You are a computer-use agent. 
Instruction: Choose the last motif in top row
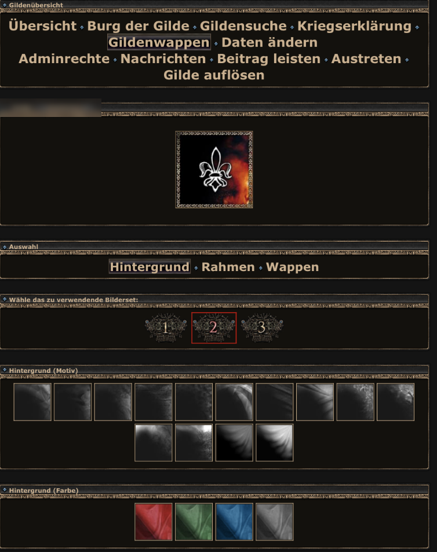click(395, 402)
